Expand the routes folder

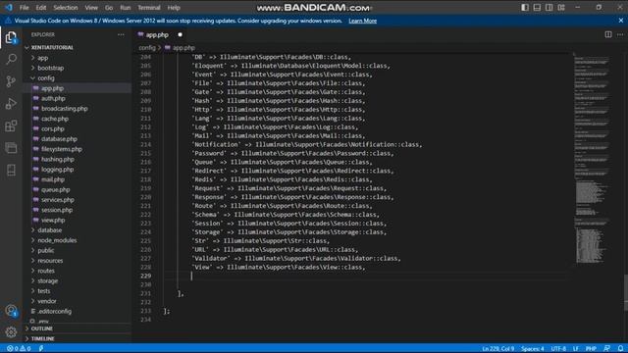click(x=46, y=271)
